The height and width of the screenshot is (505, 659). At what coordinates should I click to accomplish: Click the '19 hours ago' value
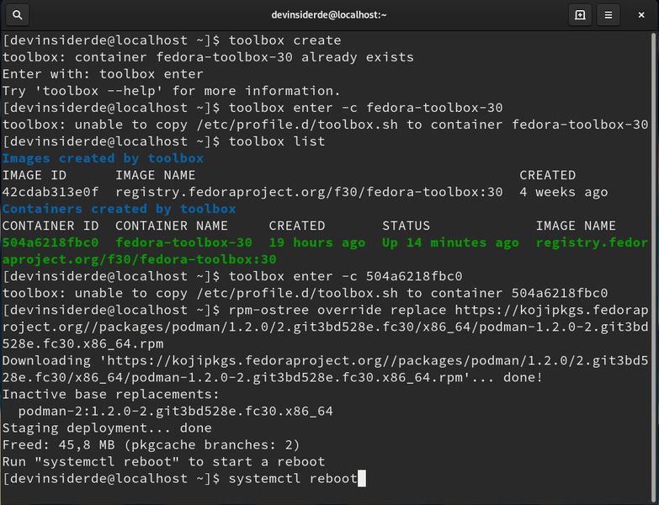click(317, 242)
